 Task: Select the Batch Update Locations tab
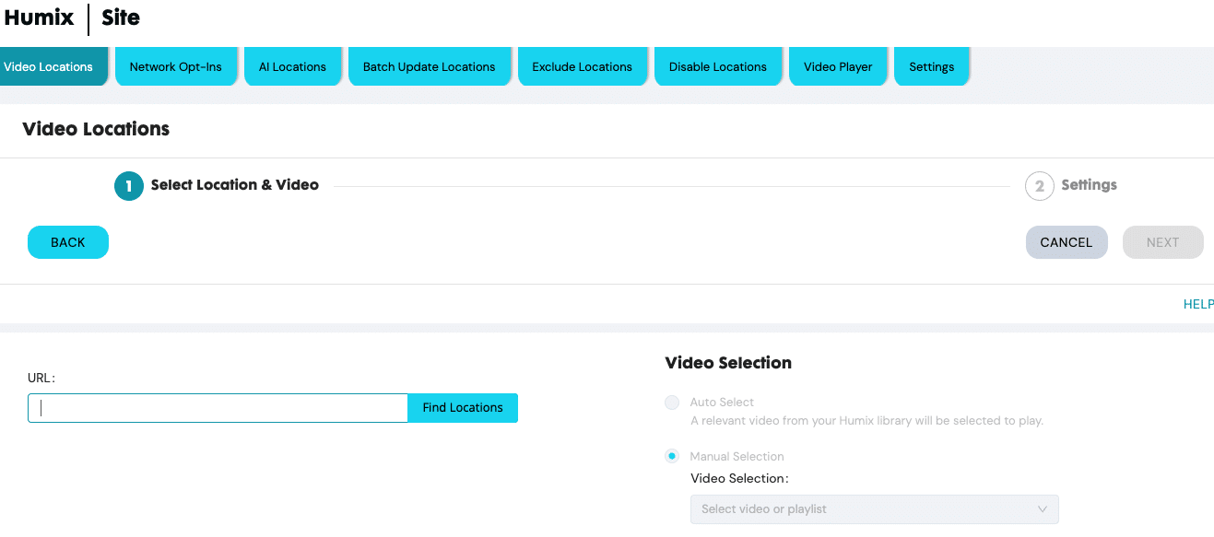(430, 66)
